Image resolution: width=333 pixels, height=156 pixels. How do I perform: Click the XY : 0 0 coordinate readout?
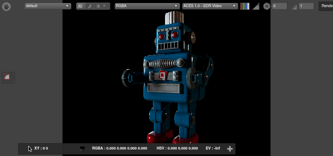click(41, 148)
